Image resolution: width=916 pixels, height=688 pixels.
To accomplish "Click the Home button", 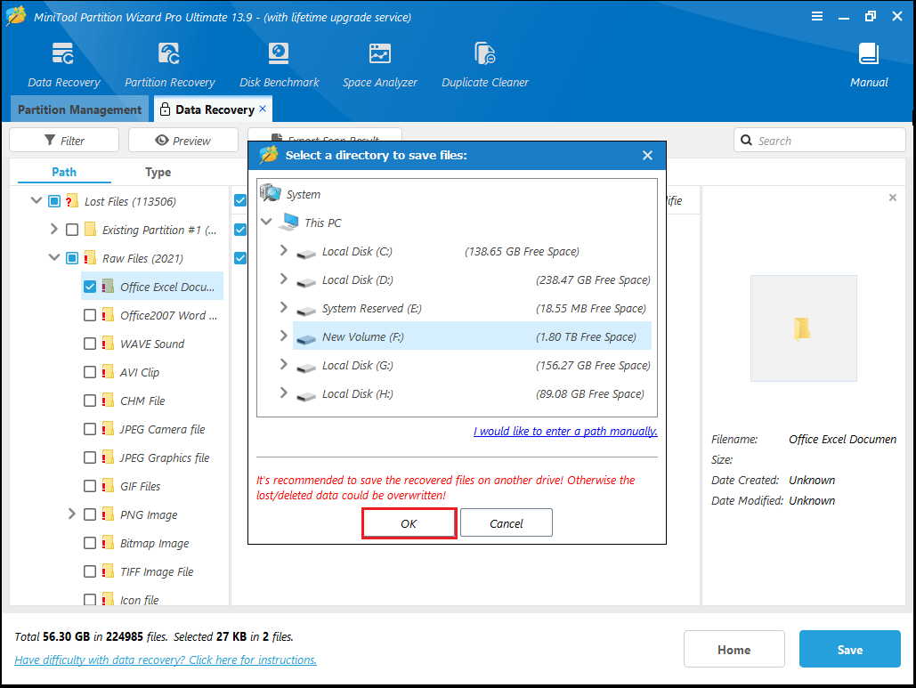I will click(734, 650).
